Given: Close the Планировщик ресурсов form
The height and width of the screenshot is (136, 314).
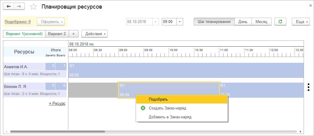Looking at the screenshot, I should tap(310, 6).
